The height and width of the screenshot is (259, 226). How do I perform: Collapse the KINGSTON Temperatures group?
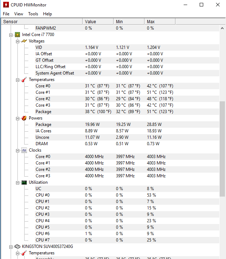17,253
